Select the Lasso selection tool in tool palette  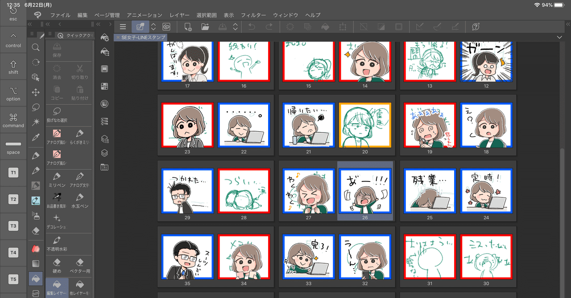point(36,107)
